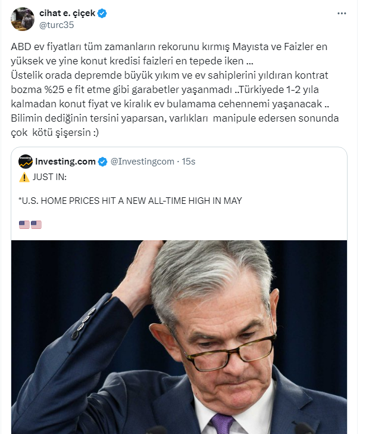This screenshot has width=369, height=434.
Task: Click the first US flag emoji
Action: tap(24, 225)
